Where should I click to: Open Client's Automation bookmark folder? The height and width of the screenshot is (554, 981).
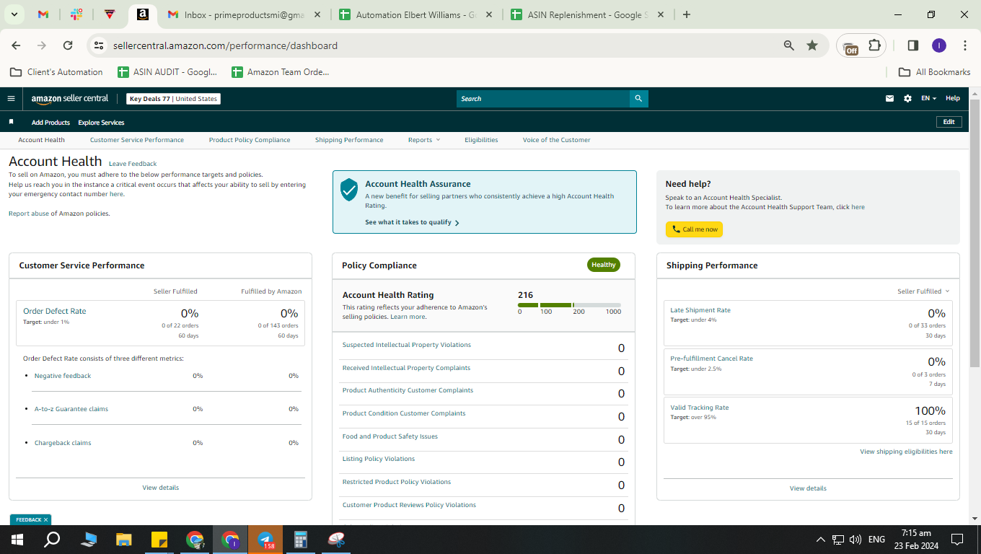[x=56, y=72]
